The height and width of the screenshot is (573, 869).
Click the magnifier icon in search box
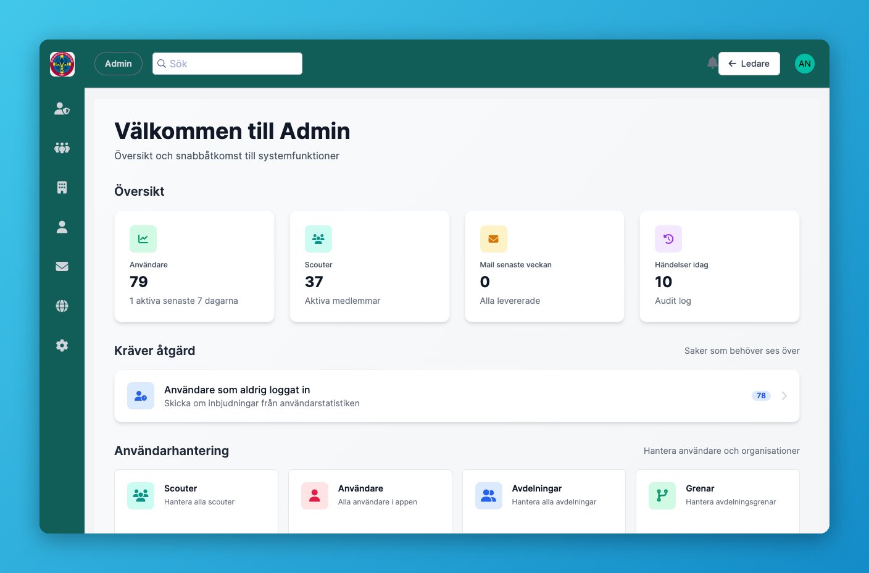coord(162,64)
